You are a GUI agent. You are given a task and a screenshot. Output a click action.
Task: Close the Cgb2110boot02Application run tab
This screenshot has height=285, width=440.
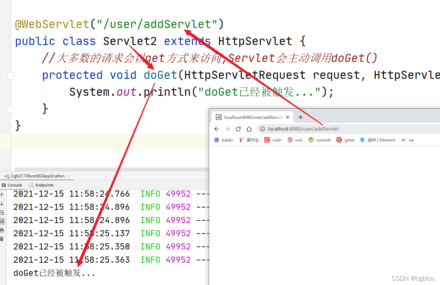68,176
